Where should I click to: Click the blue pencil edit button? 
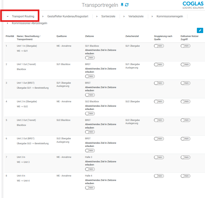[x=200, y=30]
